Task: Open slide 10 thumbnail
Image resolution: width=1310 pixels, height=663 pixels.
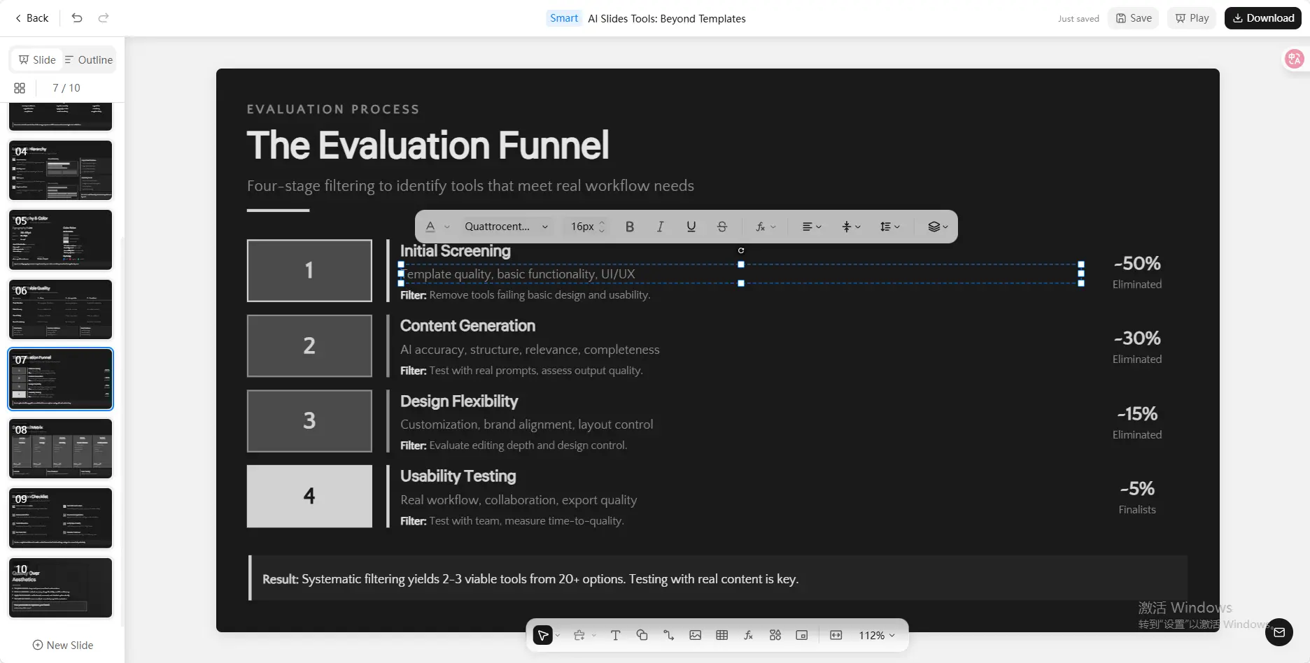Action: pos(60,587)
